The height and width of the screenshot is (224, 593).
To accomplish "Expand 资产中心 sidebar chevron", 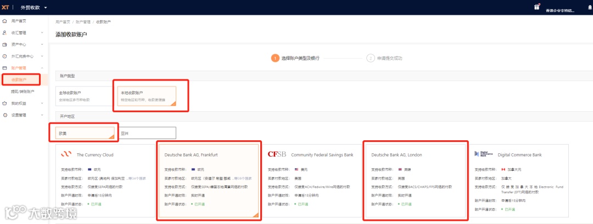I will pos(42,44).
